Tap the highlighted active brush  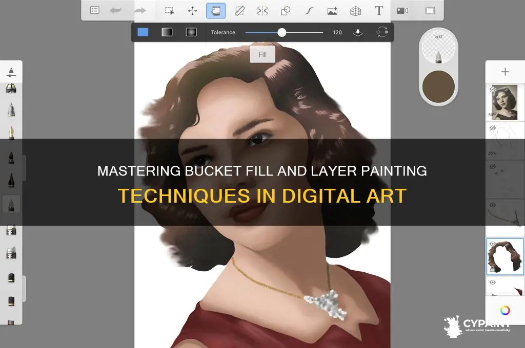point(11,205)
